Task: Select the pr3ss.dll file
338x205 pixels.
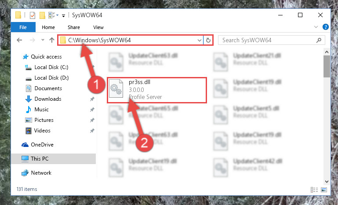Action: point(157,90)
